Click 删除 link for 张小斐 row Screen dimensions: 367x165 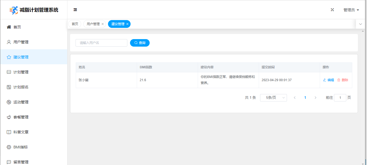[343, 80]
